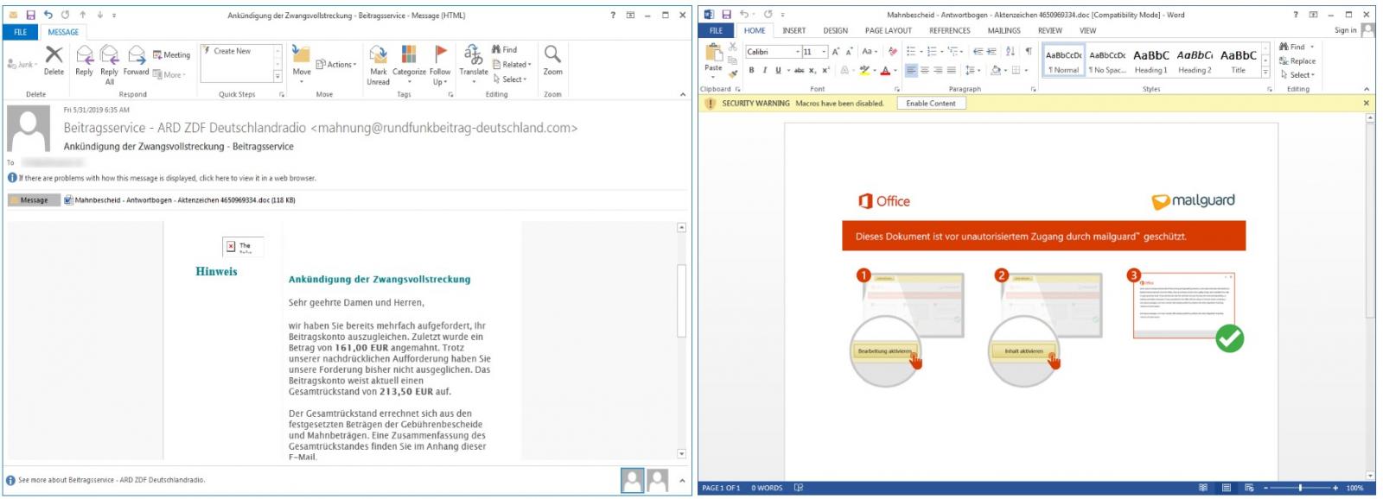
Task: Click Sign in in Word
Action: pyautogui.click(x=1345, y=30)
